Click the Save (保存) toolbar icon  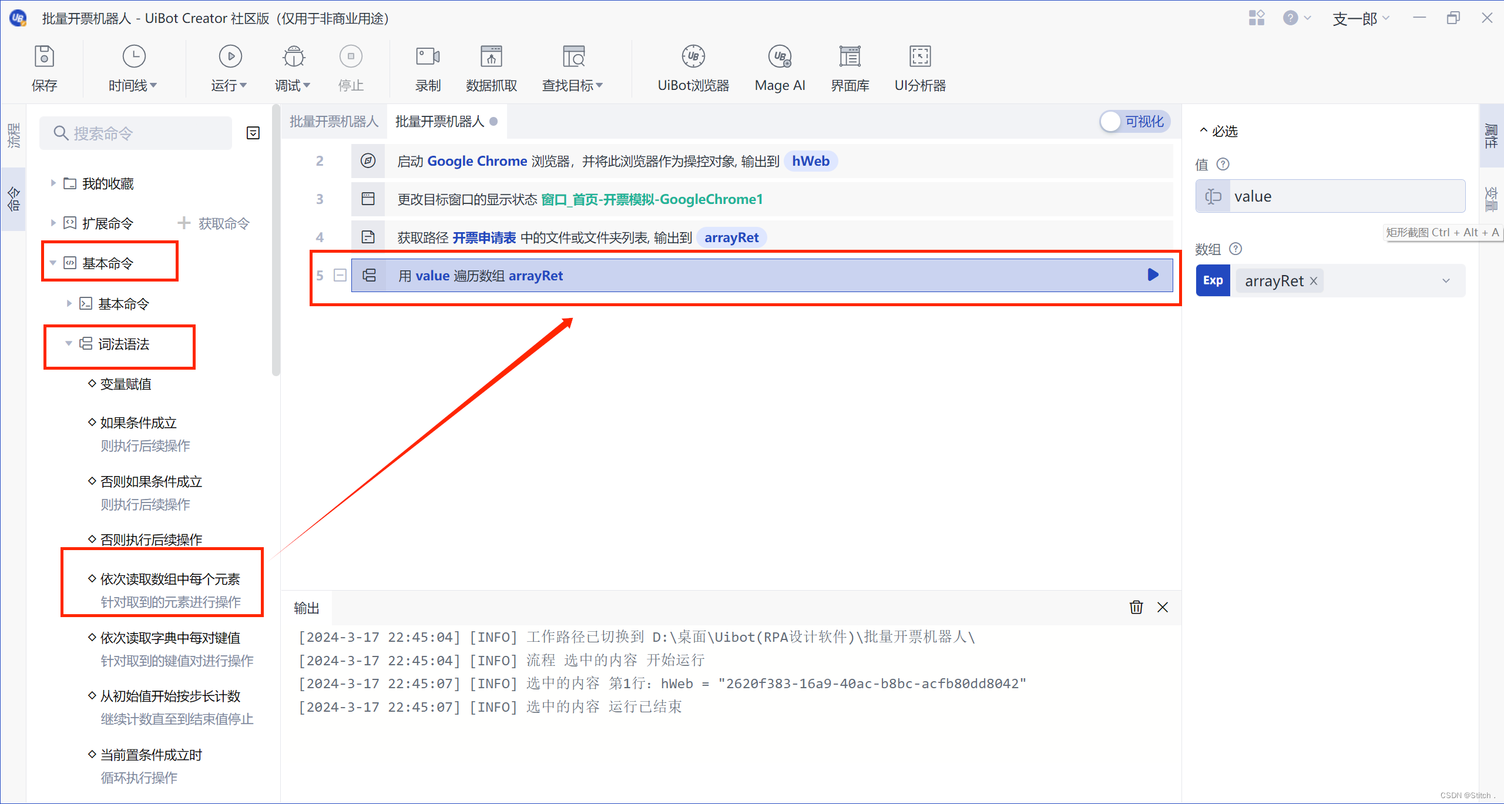click(44, 57)
